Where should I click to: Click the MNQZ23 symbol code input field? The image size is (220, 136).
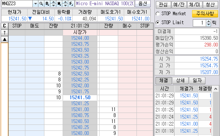point(17,4)
